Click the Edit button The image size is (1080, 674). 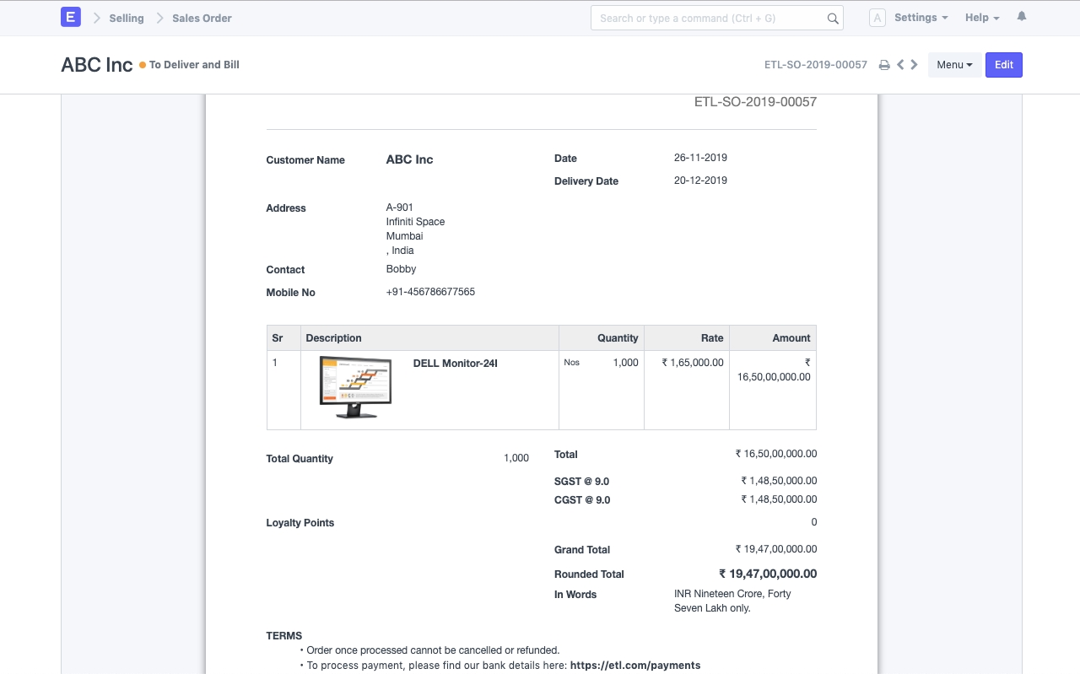tap(1003, 65)
